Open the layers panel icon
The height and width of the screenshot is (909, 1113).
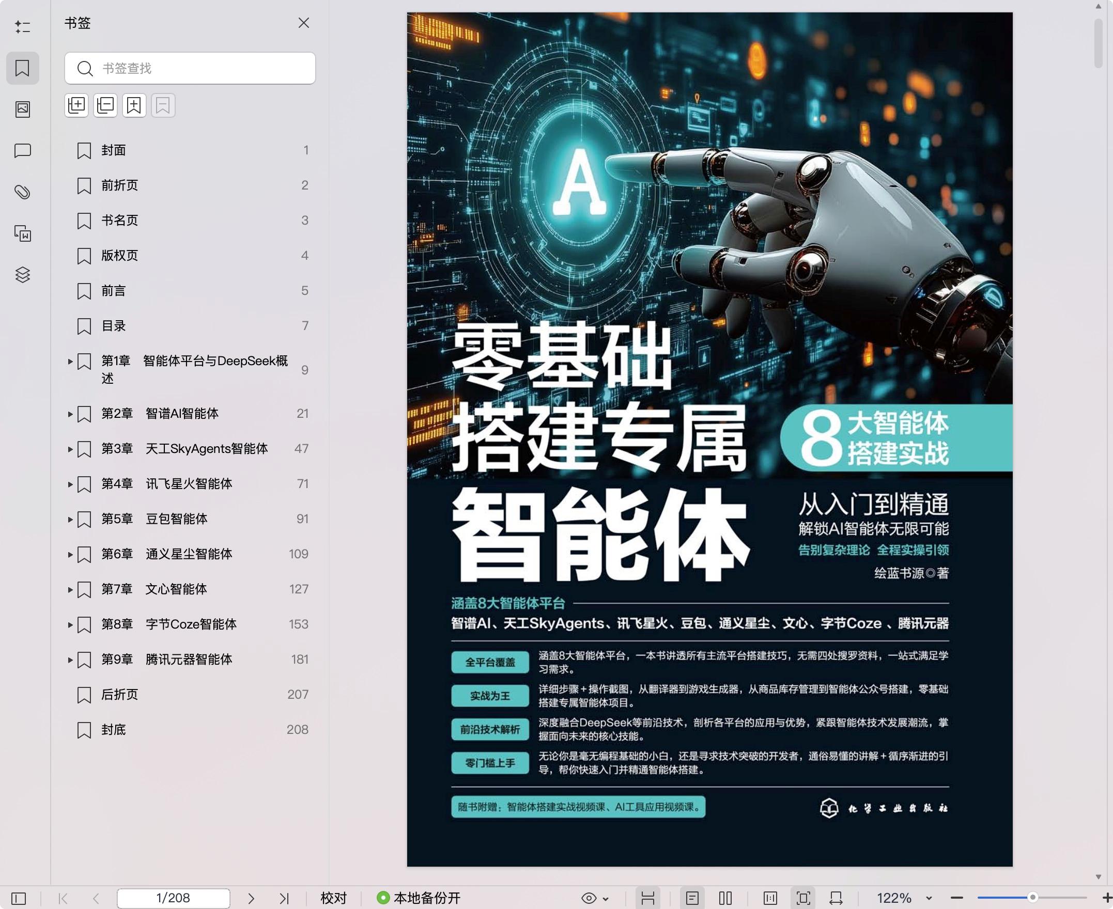tap(23, 275)
